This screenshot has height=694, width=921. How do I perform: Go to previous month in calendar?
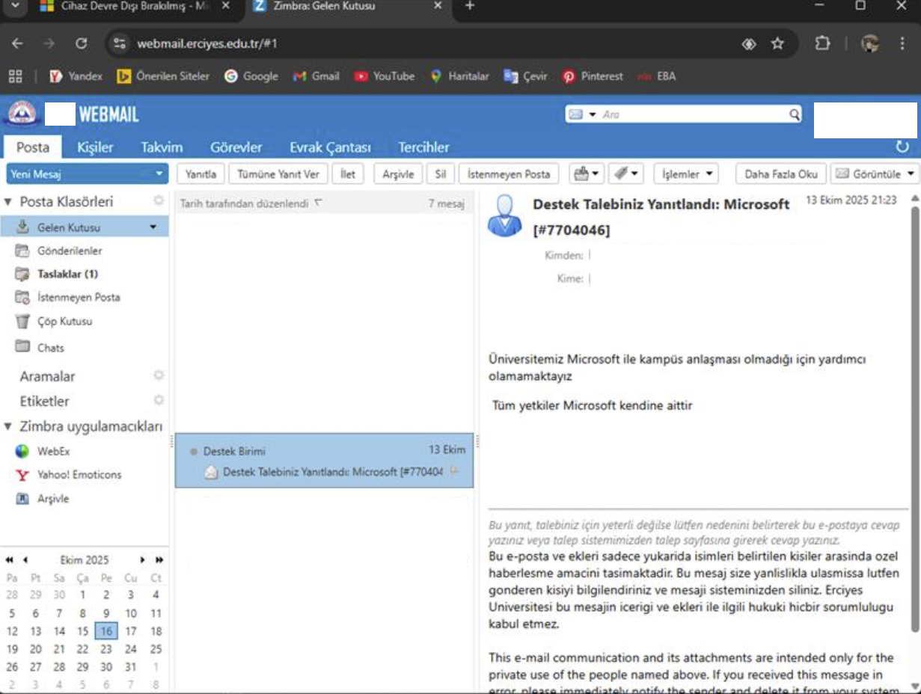[x=25, y=559]
